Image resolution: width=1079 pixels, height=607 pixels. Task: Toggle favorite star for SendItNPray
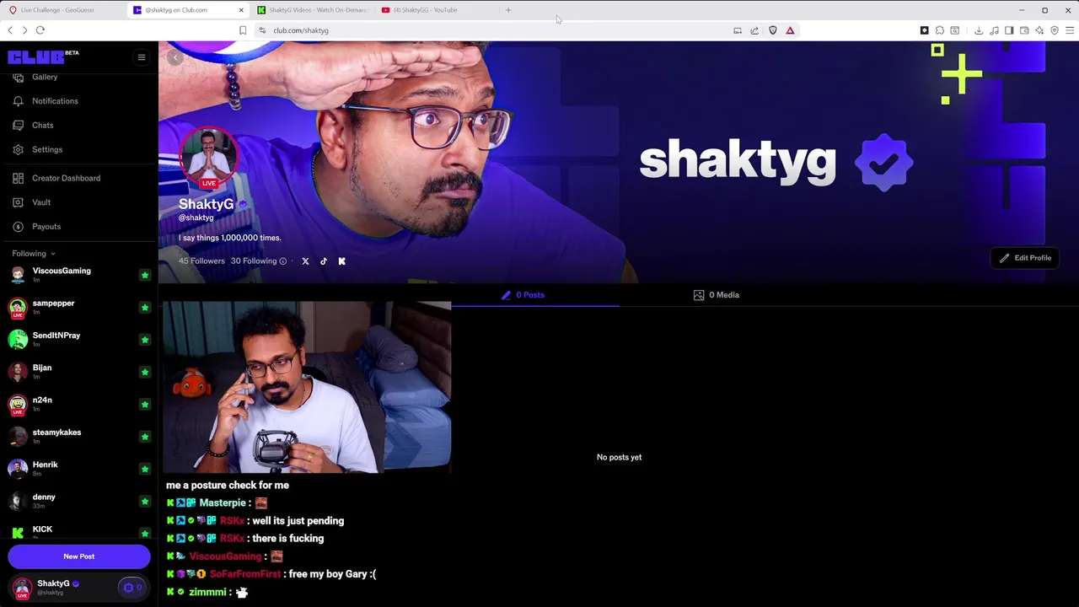(145, 340)
